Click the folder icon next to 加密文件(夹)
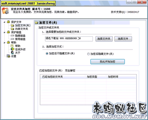Image resolution: width=148 pixels, height=120 pixels. click(x=12, y=25)
